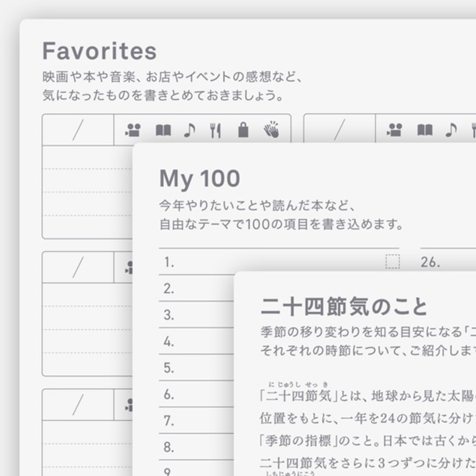Click the line starting 「二十四節気」とは

coord(367,396)
